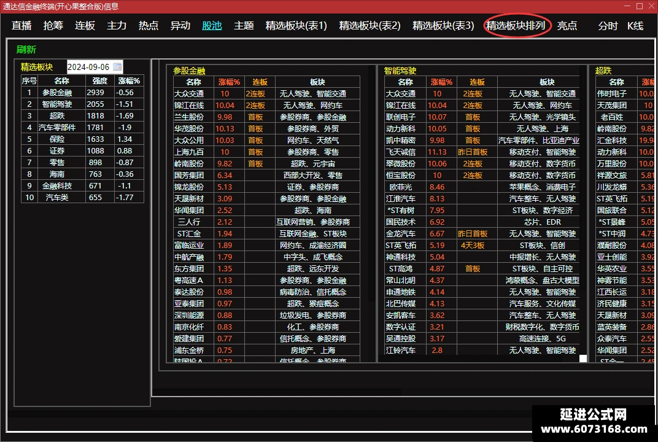This screenshot has width=658, height=442.
Task: Open the calendar icon beside the date
Action: 117,67
